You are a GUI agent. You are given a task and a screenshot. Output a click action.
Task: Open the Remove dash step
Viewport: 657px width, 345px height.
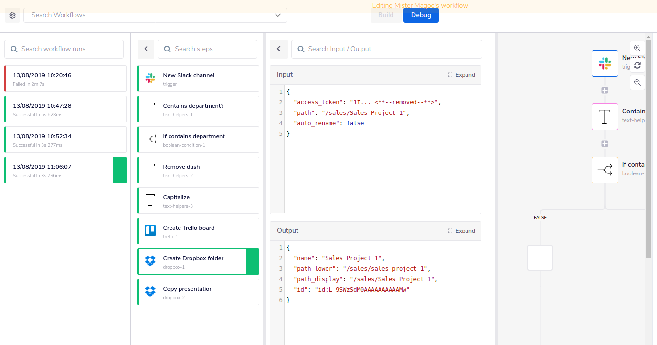pyautogui.click(x=198, y=170)
